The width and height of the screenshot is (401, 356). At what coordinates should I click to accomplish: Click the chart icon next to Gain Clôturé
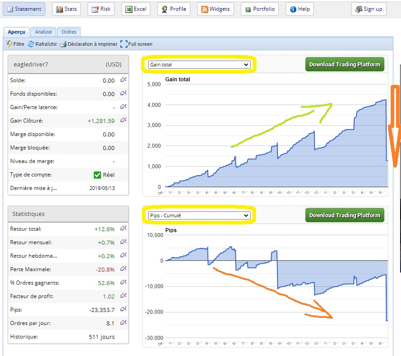point(123,120)
